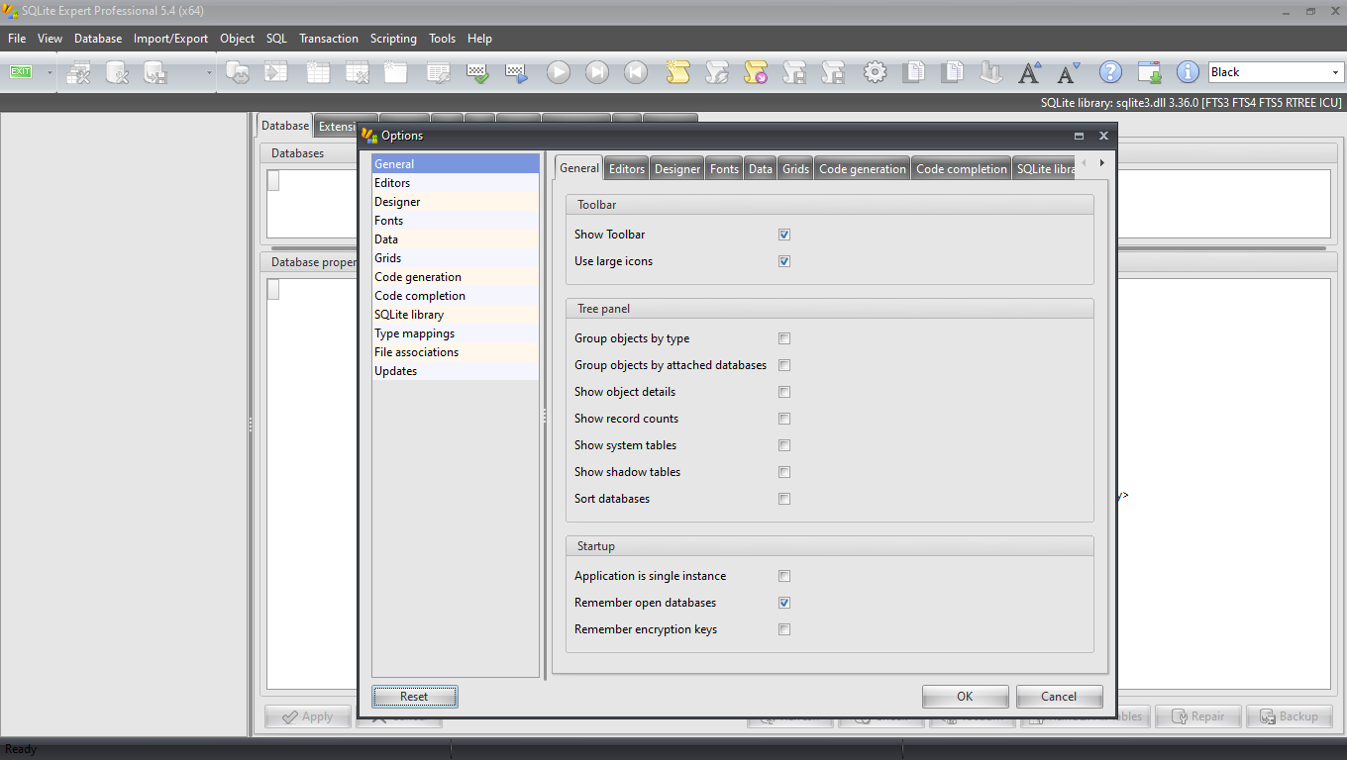Open Options via the gear toolbar icon
The height and width of the screenshot is (760, 1347).
(875, 72)
